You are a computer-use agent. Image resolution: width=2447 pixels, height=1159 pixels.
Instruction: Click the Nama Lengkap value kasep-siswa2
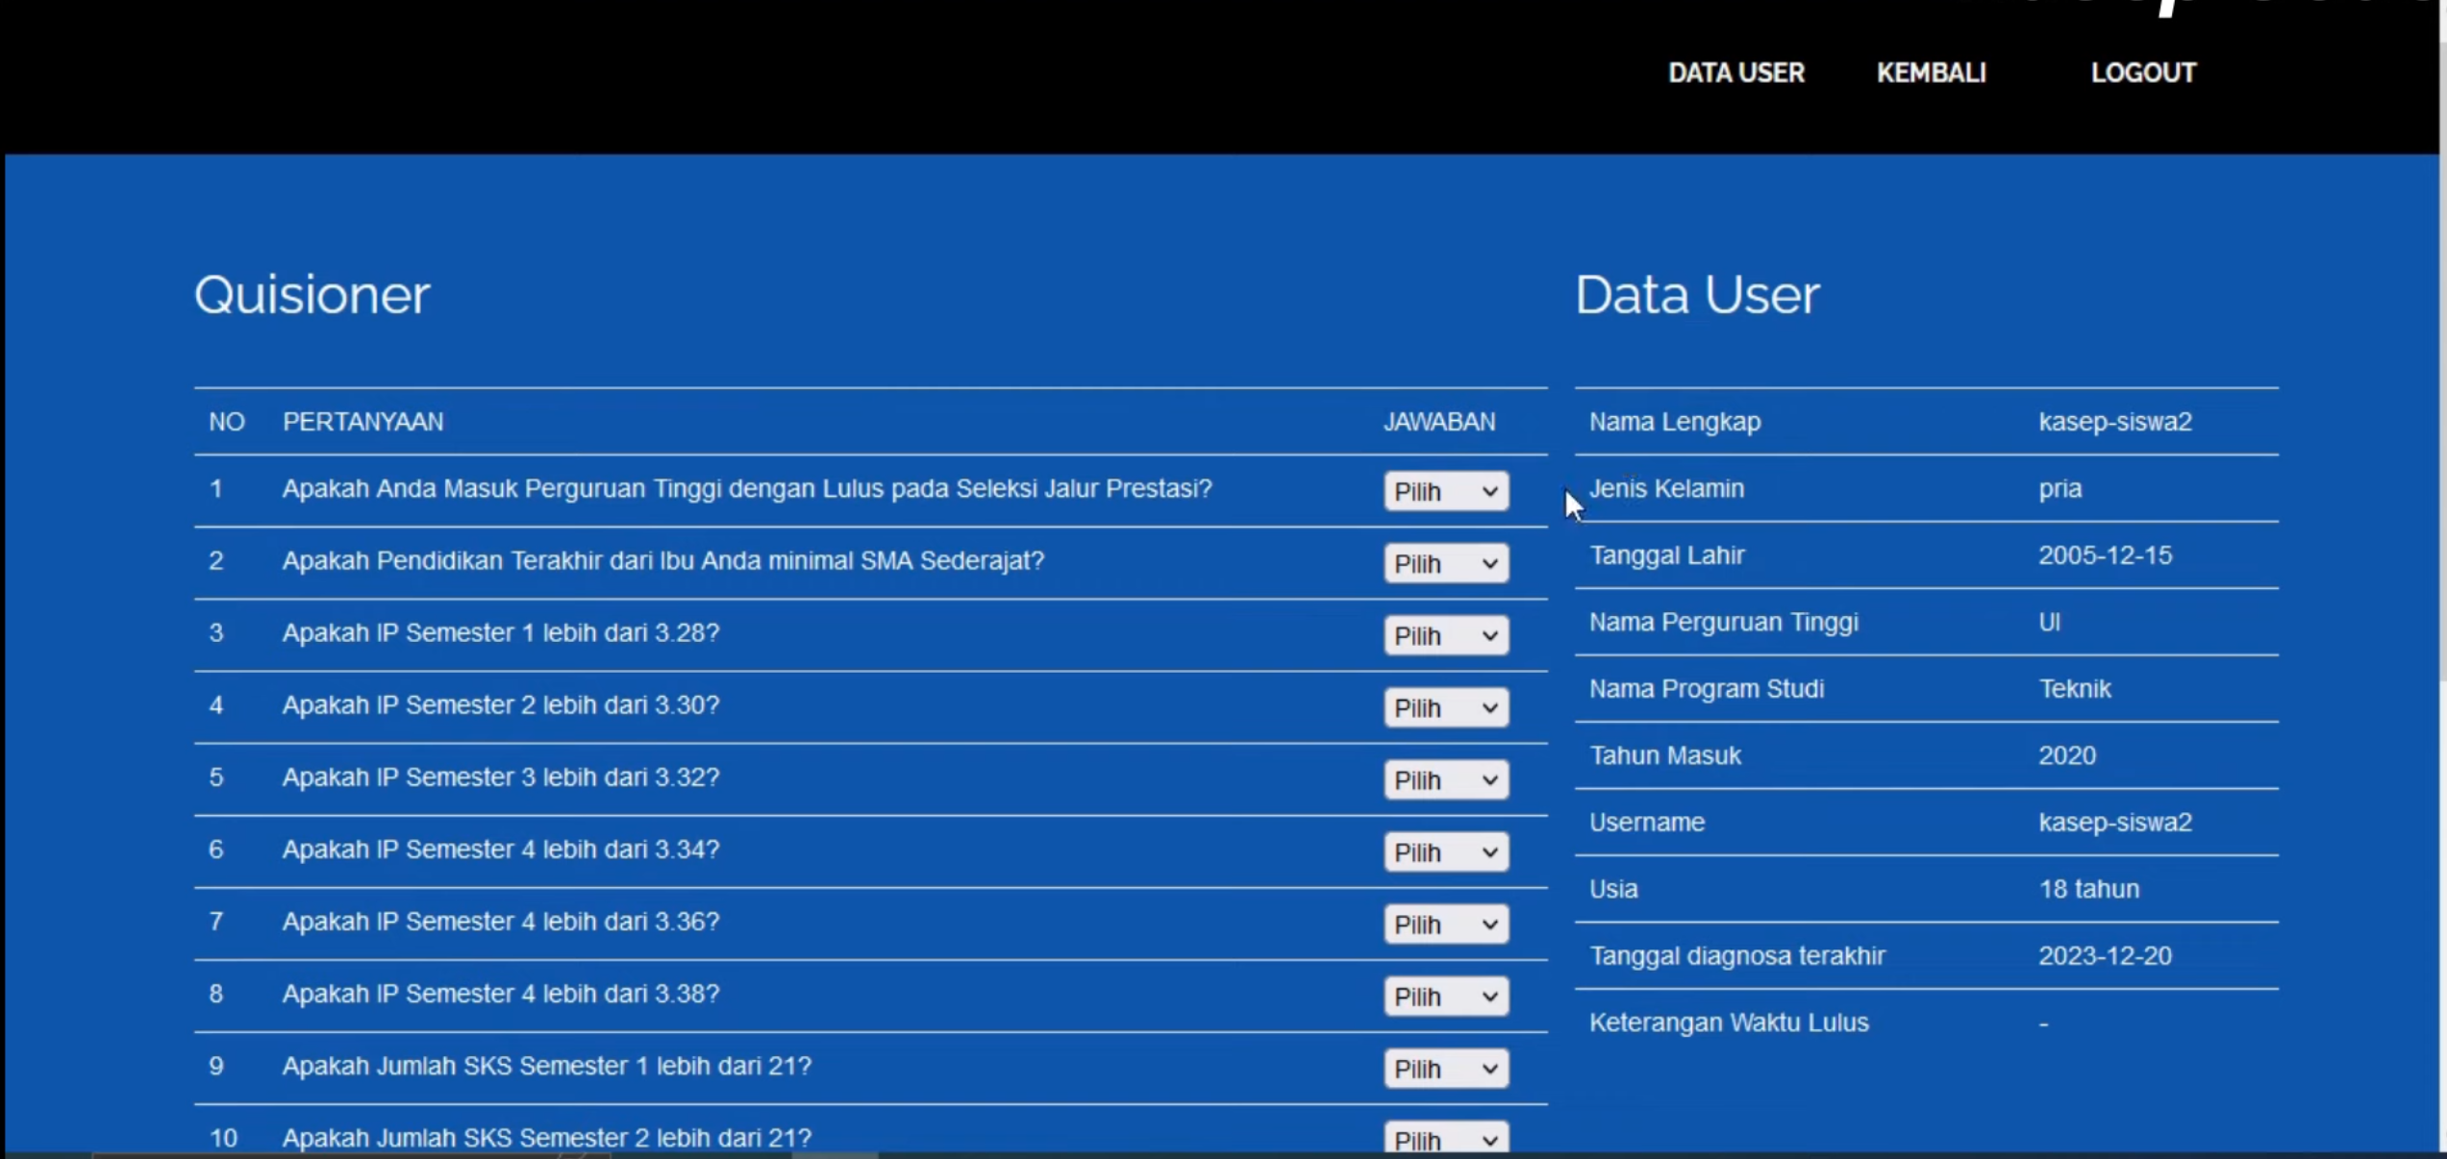coord(2115,422)
